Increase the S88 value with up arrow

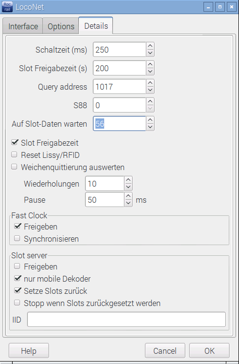point(150,102)
